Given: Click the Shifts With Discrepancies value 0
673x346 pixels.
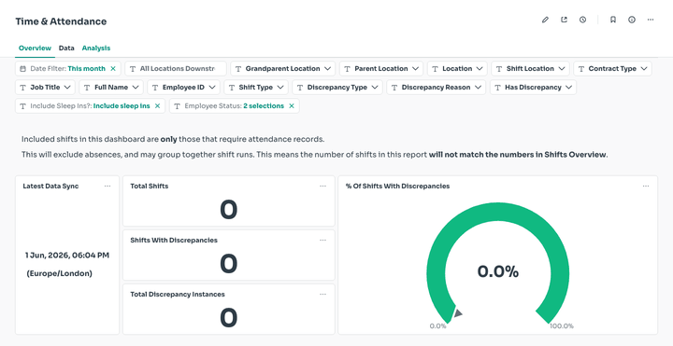Looking at the screenshot, I should click(x=228, y=264).
